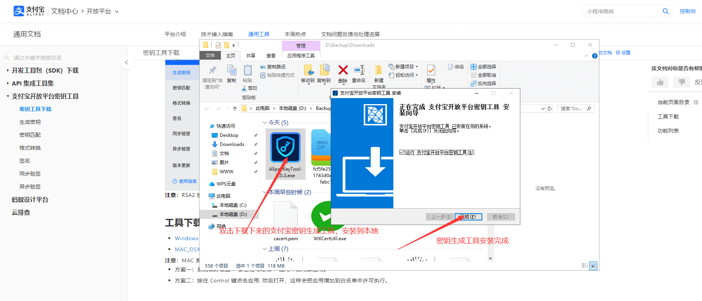Switch to the Share (共享) ribbon tab
Screen dimensions: 702x301
click(251, 55)
